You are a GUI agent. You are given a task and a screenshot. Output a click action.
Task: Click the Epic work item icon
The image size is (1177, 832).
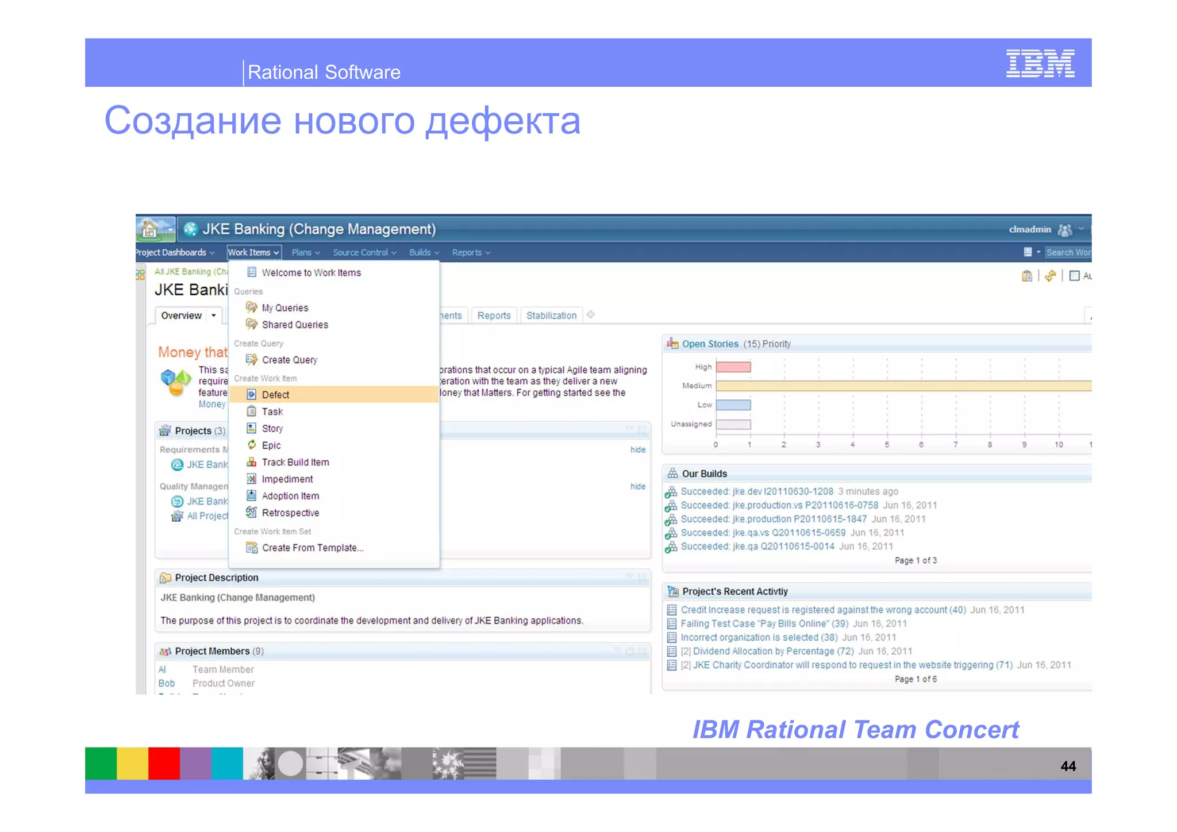(251, 445)
